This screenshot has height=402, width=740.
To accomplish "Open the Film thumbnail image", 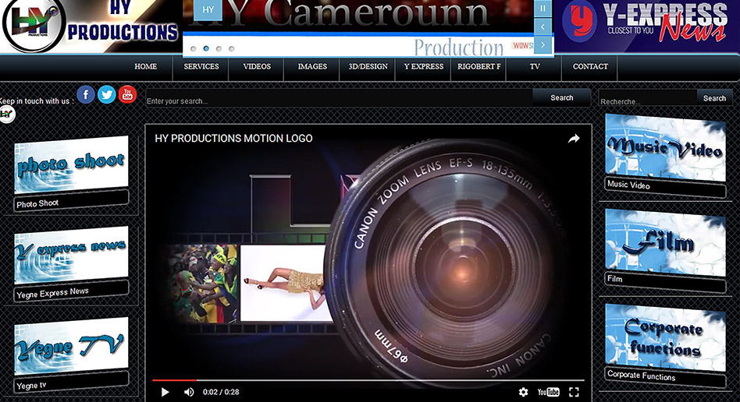I will pos(665,242).
